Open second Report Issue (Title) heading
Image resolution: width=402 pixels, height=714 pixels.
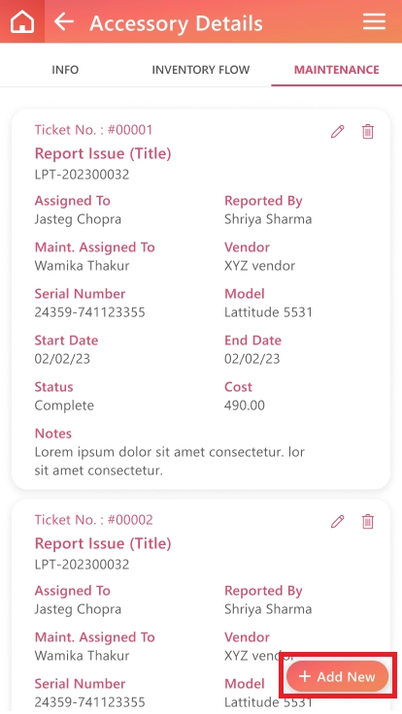(x=103, y=543)
